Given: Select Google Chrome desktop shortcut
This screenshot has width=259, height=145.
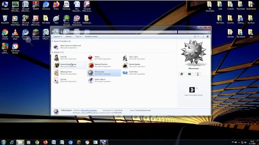Looking at the screenshot, I should [x=5, y=34].
